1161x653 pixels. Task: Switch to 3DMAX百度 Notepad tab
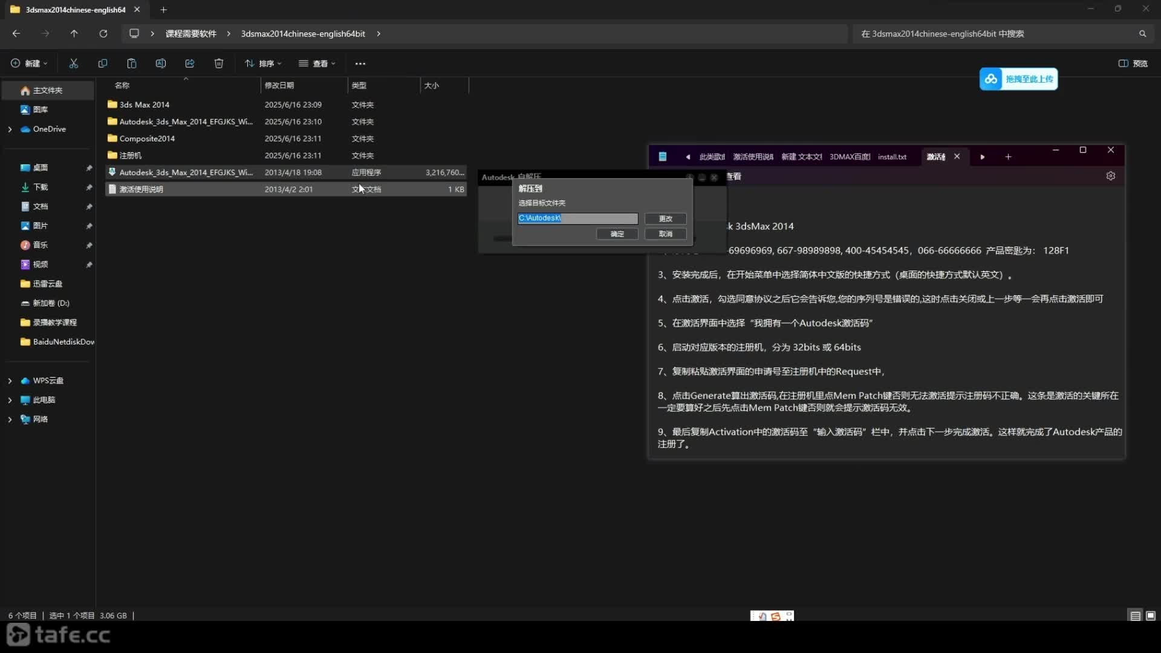click(x=850, y=157)
